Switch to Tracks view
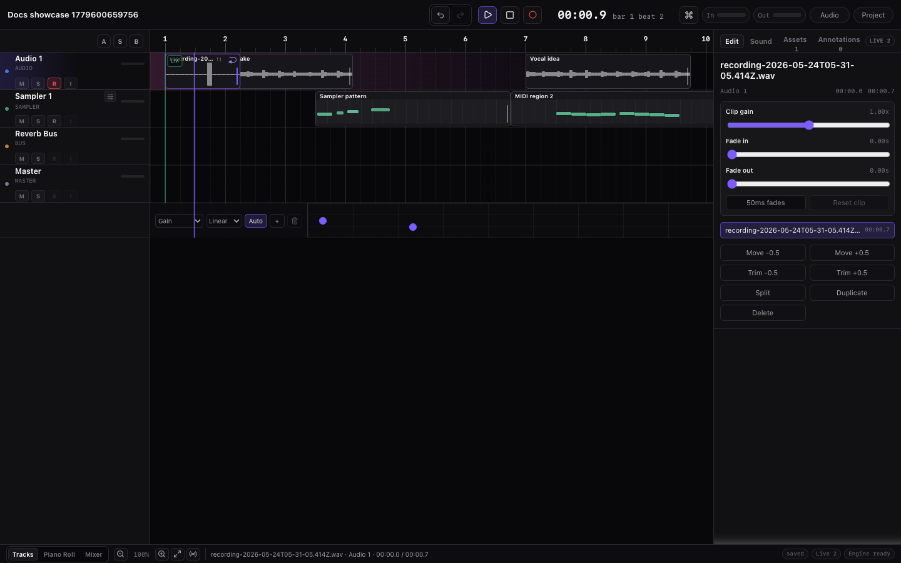This screenshot has height=563, width=901. pos(23,554)
